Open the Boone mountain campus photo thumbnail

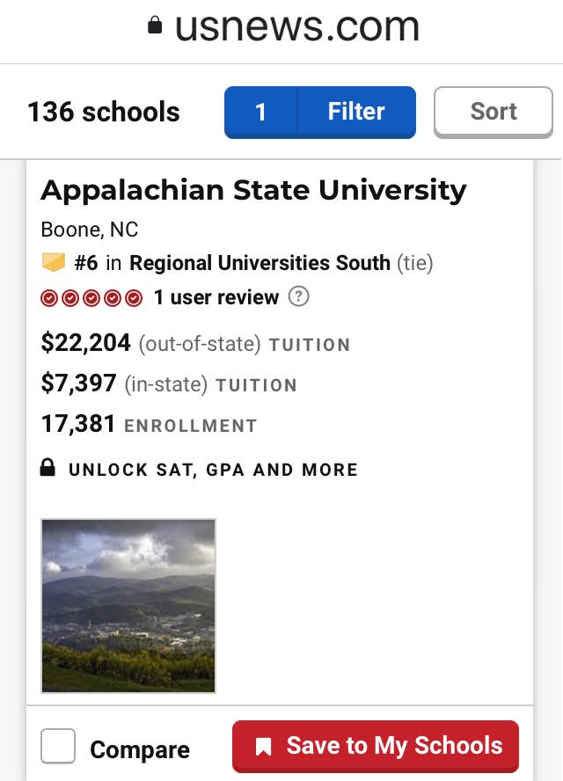(x=128, y=606)
